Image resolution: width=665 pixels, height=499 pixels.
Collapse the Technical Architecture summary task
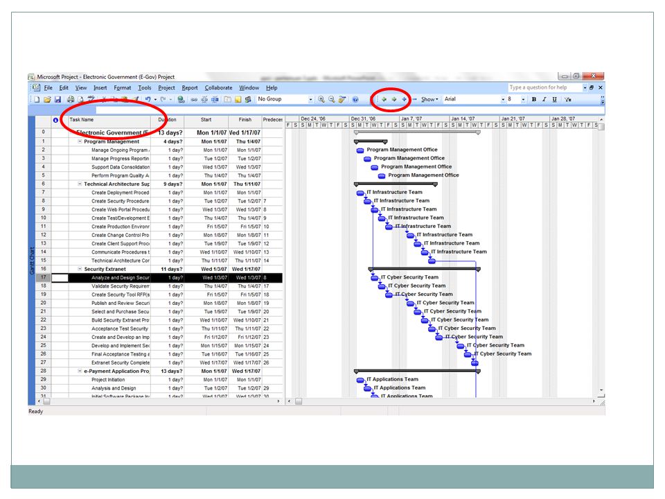(x=79, y=184)
